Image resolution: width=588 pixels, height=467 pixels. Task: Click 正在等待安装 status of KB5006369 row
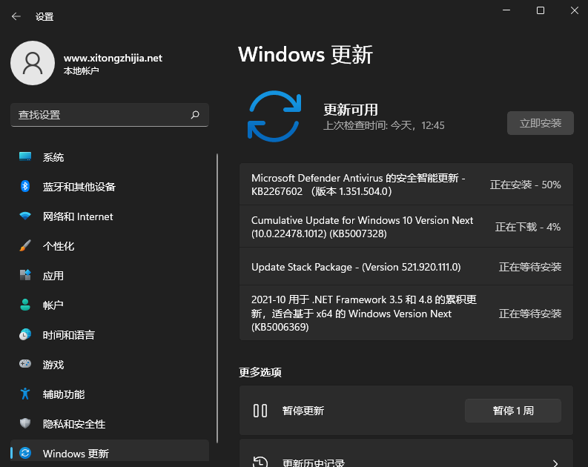click(530, 314)
